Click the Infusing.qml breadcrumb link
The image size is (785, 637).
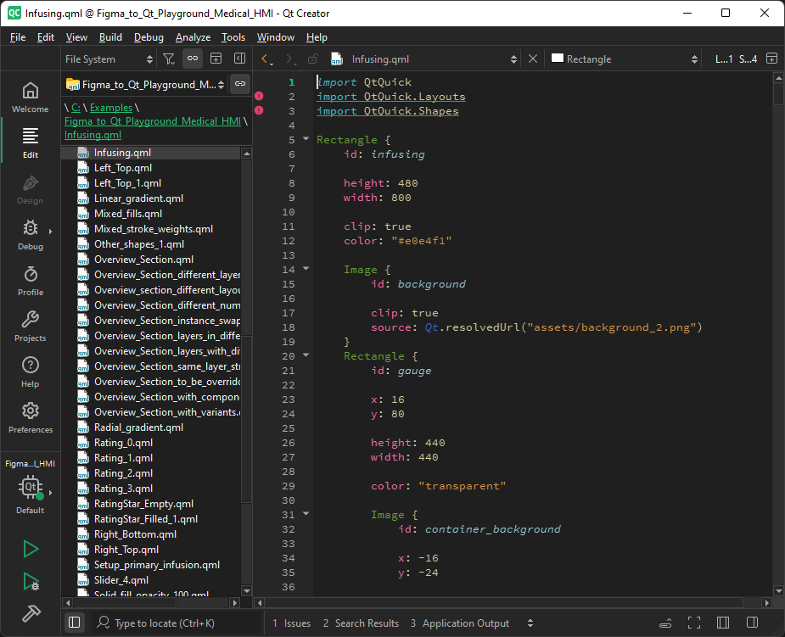click(93, 135)
